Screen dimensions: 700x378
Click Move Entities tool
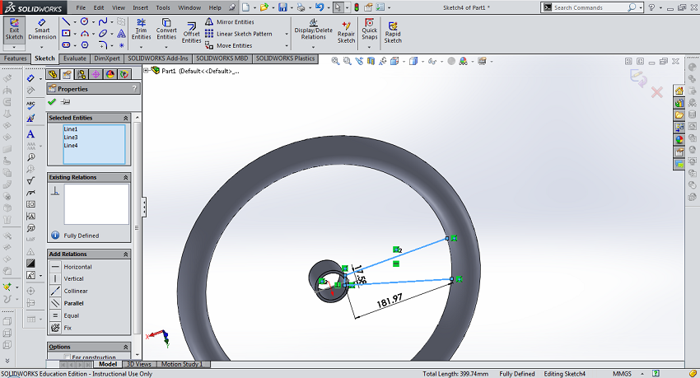click(x=229, y=45)
